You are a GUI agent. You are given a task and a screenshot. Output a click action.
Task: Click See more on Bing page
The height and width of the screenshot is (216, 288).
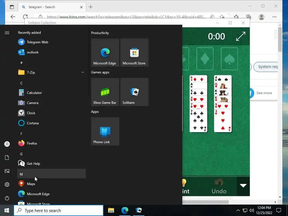pos(264,93)
